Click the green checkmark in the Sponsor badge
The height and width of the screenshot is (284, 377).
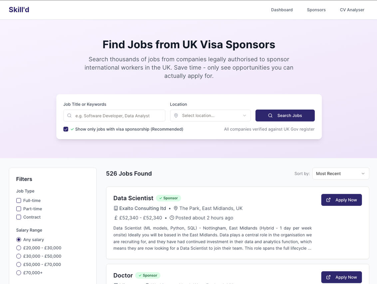161,198
